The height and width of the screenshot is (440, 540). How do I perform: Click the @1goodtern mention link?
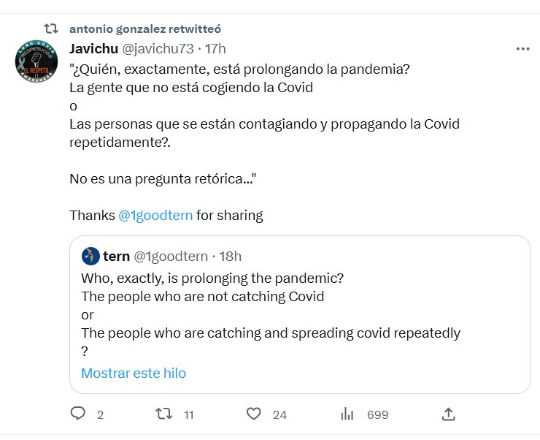click(x=155, y=216)
